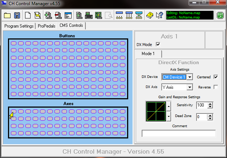Open the Map Wizard icon with lightning bolt
This screenshot has height=158, width=227.
pos(38,15)
